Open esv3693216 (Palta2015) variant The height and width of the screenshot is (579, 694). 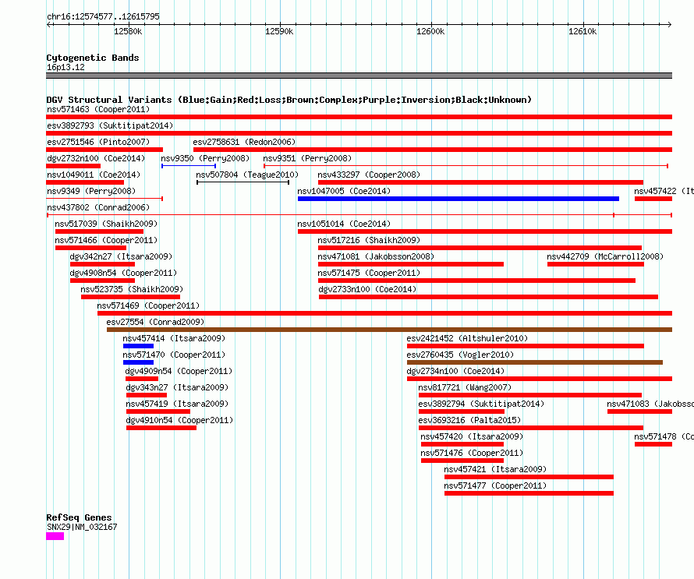(469, 420)
